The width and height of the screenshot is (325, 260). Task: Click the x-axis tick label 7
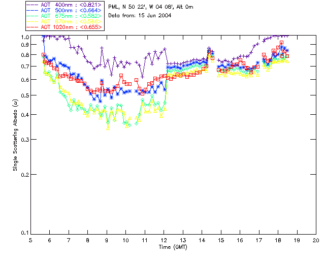[x=69, y=240]
